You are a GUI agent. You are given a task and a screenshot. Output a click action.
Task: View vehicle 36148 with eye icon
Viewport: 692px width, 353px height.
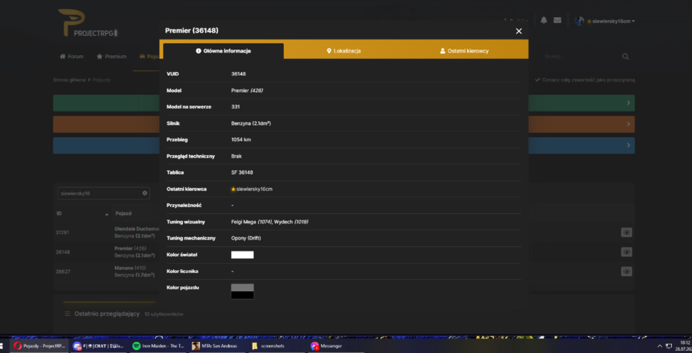click(x=626, y=252)
